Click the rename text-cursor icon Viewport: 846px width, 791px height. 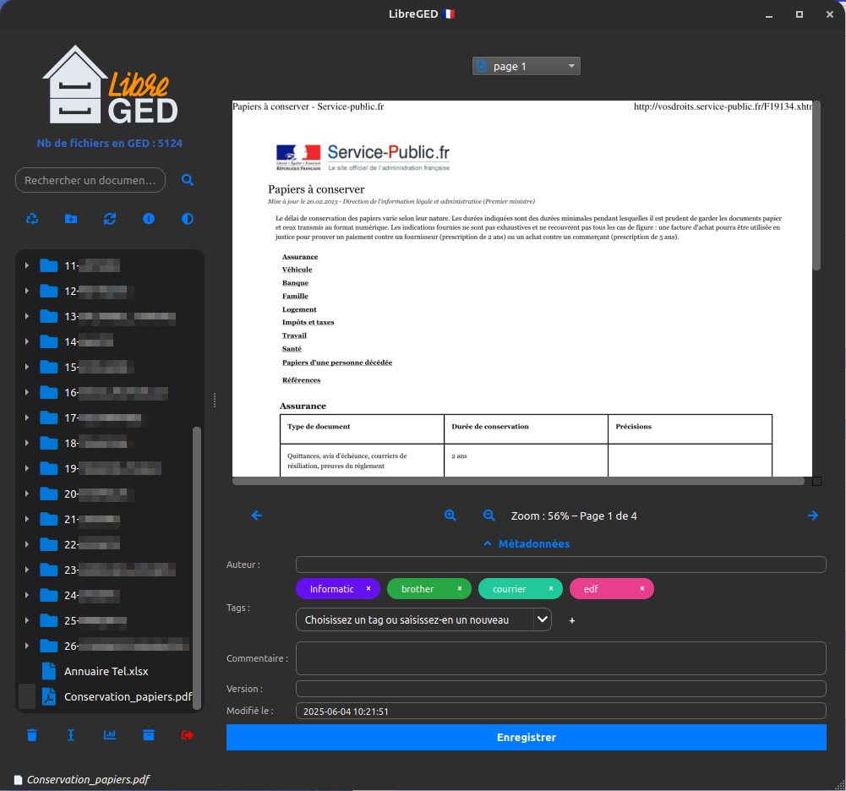(x=71, y=734)
